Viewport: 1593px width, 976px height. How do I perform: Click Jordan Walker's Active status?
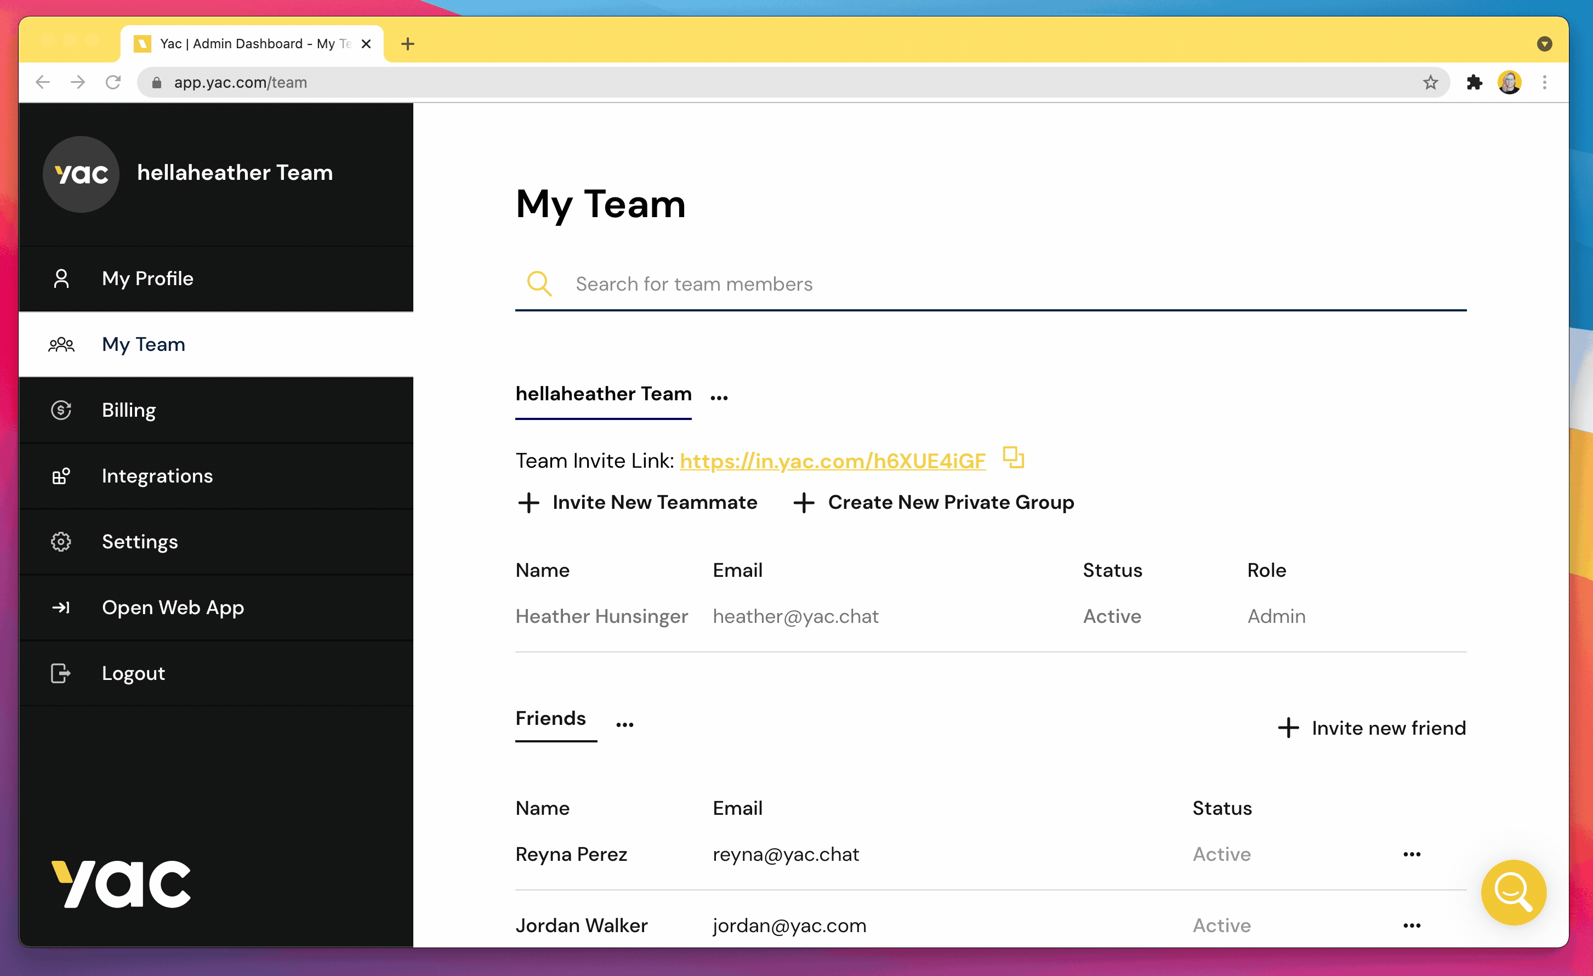(x=1221, y=926)
